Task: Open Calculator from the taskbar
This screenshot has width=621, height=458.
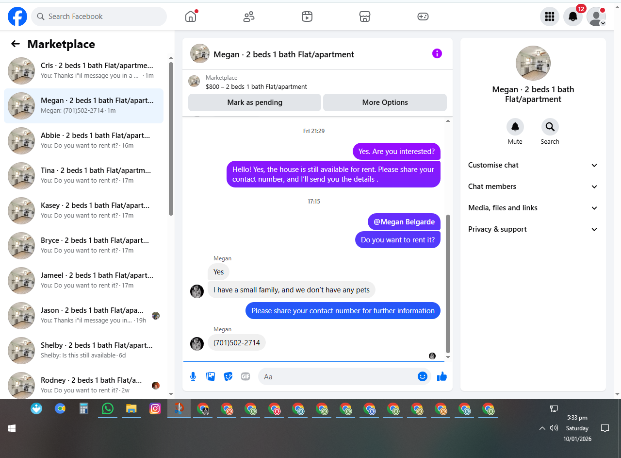Action: (84, 409)
